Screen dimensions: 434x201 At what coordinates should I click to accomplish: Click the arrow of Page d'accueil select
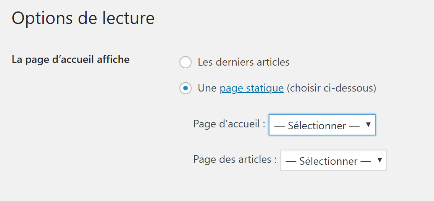click(x=368, y=125)
